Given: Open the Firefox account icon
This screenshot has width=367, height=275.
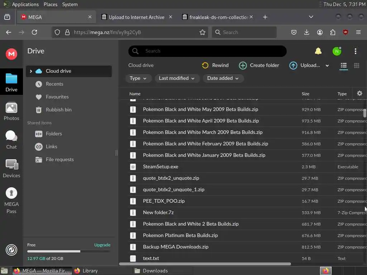Looking at the screenshot, I should coord(320,32).
